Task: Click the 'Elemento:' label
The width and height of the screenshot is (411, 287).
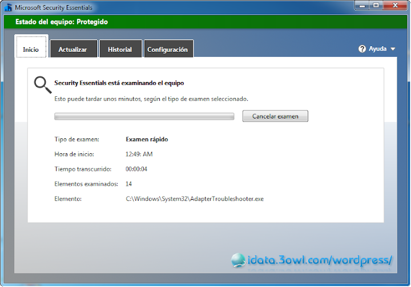Action: (x=68, y=199)
